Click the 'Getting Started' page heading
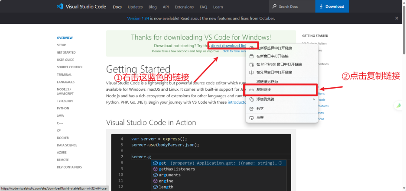Image resolution: width=406 pixels, height=191 pixels. pyautogui.click(x=138, y=69)
